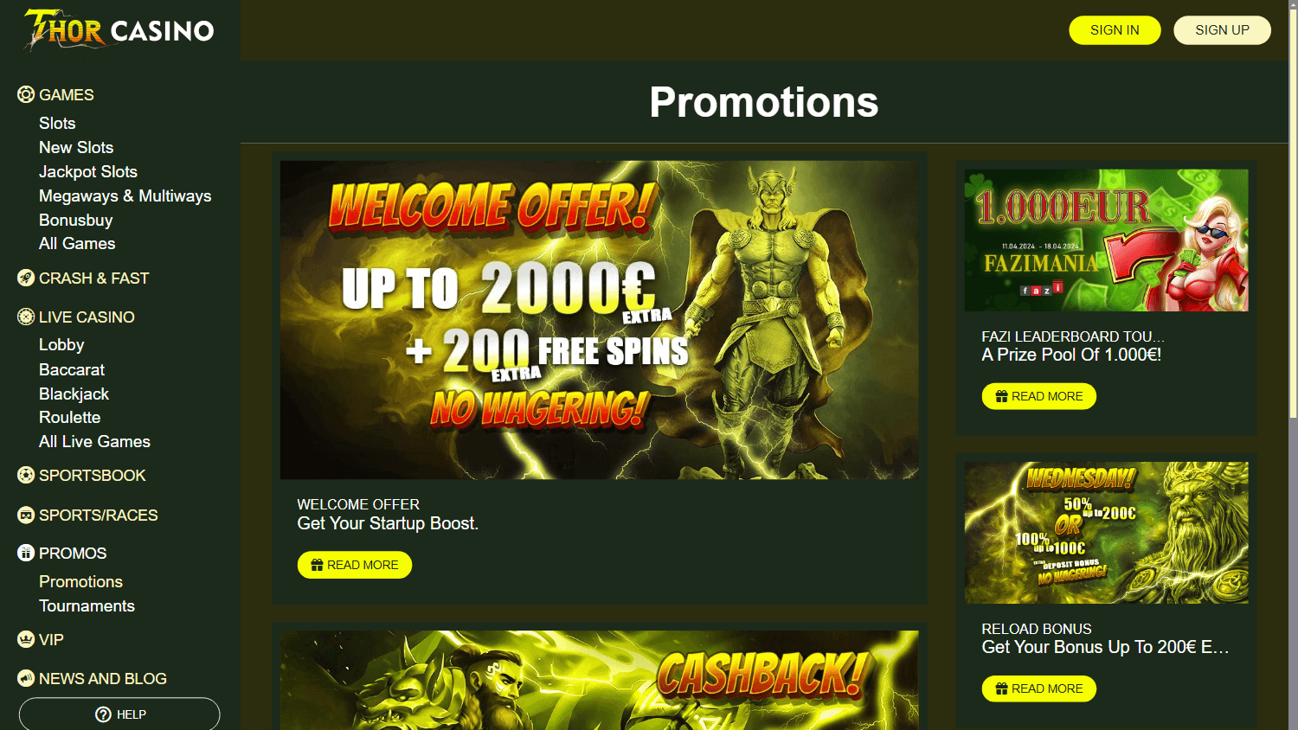The height and width of the screenshot is (730, 1298).
Task: Click the VIP crown icon
Action: tap(26, 639)
